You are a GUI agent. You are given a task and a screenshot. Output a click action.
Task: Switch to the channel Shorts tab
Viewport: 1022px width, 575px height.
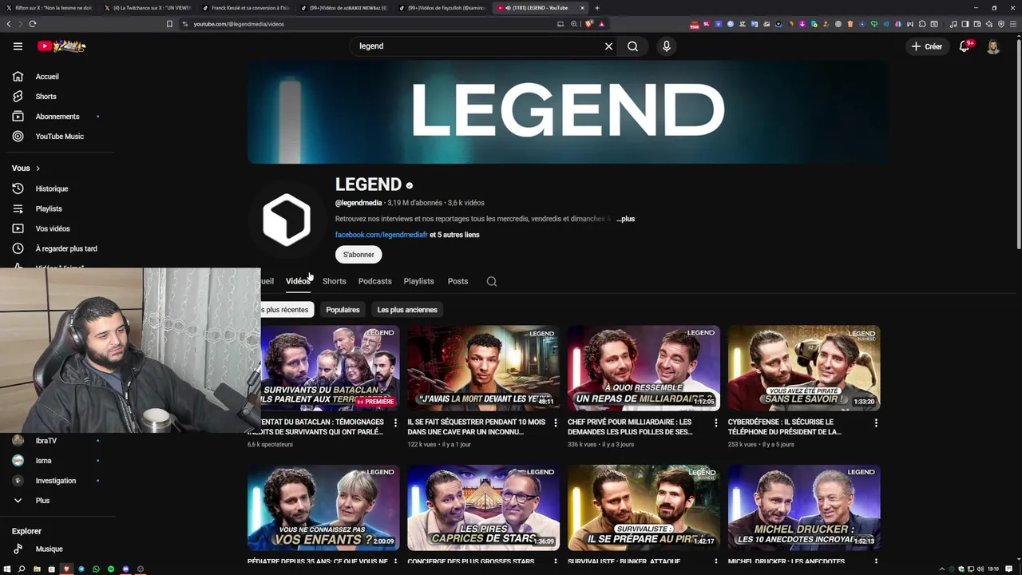pos(334,281)
